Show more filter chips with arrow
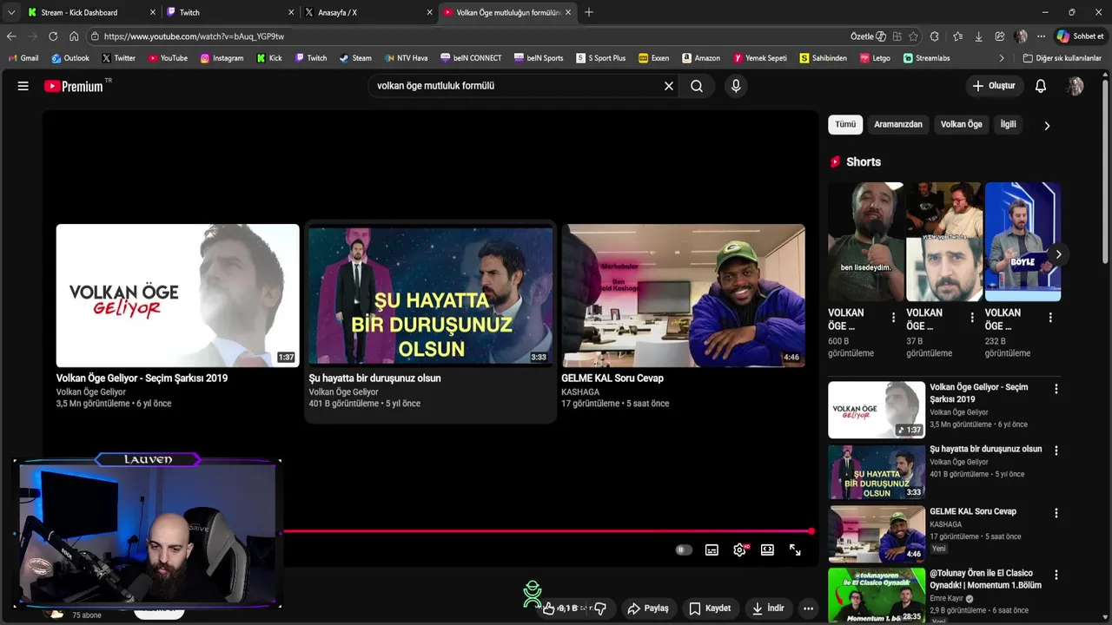Image resolution: width=1112 pixels, height=625 pixels. (1047, 125)
